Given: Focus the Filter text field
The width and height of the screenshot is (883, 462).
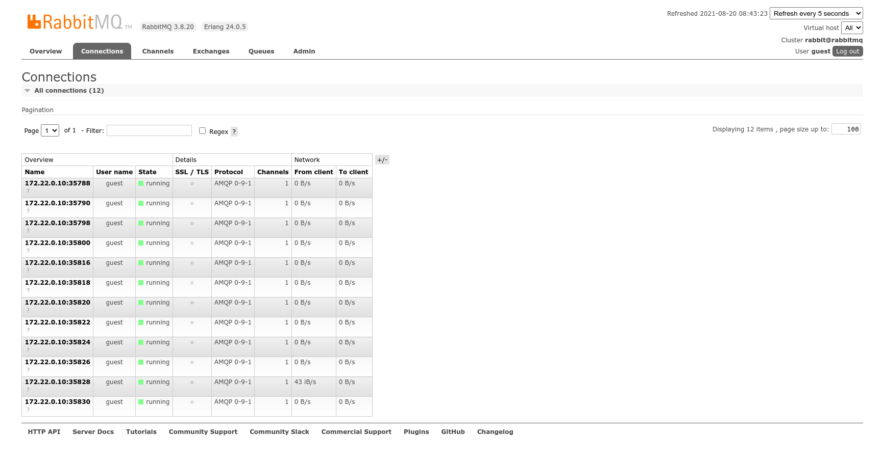Looking at the screenshot, I should pyautogui.click(x=149, y=130).
